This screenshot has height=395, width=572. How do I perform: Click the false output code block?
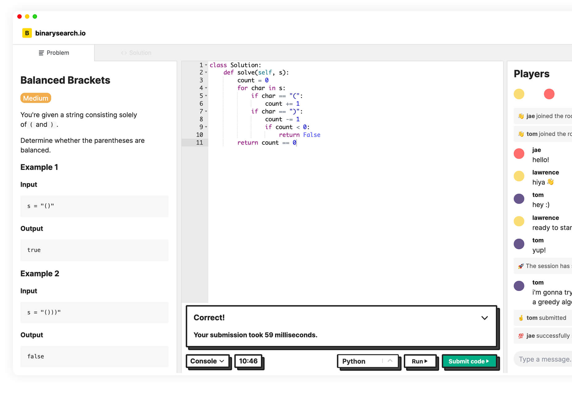coord(94,356)
